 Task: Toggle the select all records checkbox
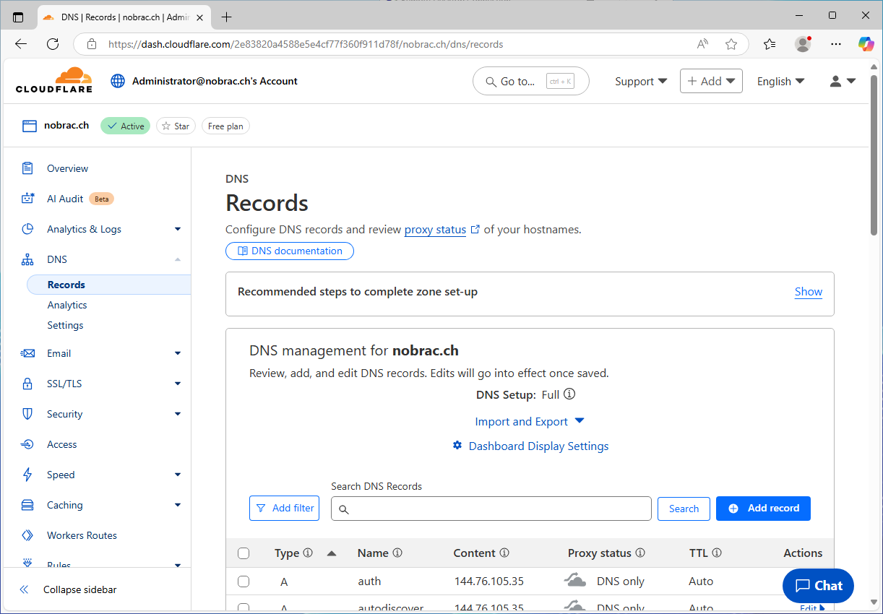(x=244, y=553)
